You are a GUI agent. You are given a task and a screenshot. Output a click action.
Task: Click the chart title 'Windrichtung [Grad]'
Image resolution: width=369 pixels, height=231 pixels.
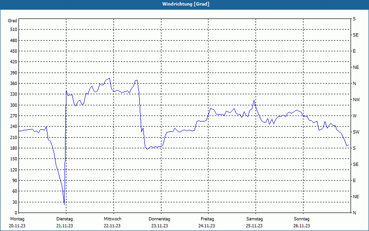click(x=186, y=4)
